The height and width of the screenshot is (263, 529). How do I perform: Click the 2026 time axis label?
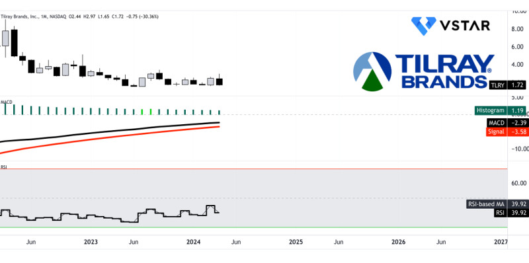coord(399,242)
